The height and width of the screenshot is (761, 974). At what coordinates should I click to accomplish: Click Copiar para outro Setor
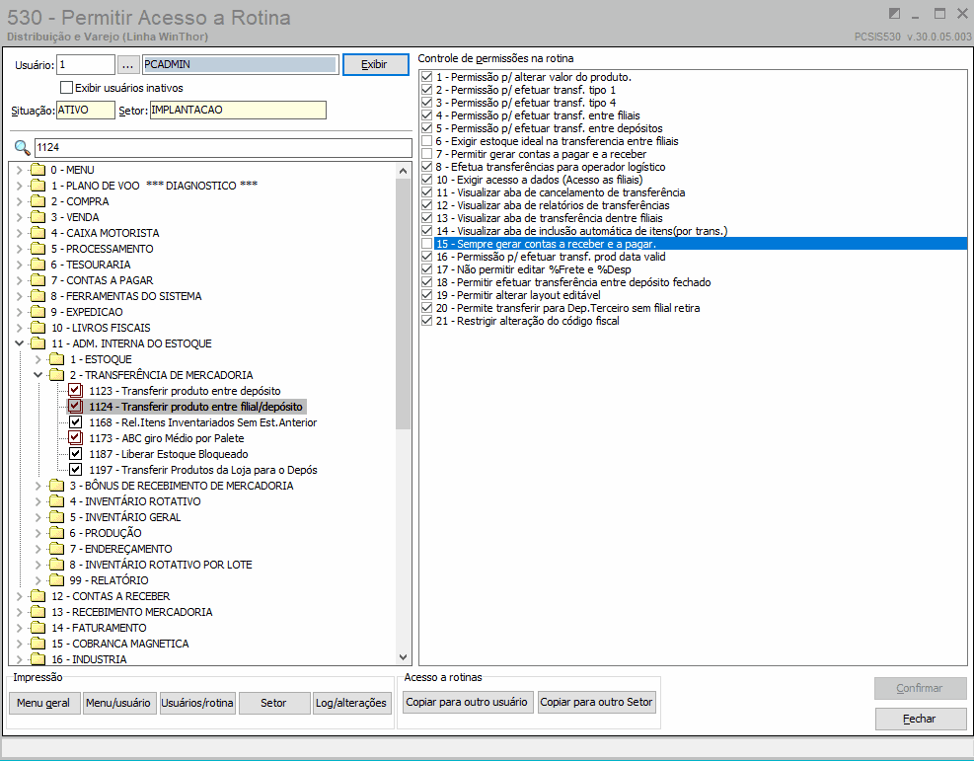[596, 702]
